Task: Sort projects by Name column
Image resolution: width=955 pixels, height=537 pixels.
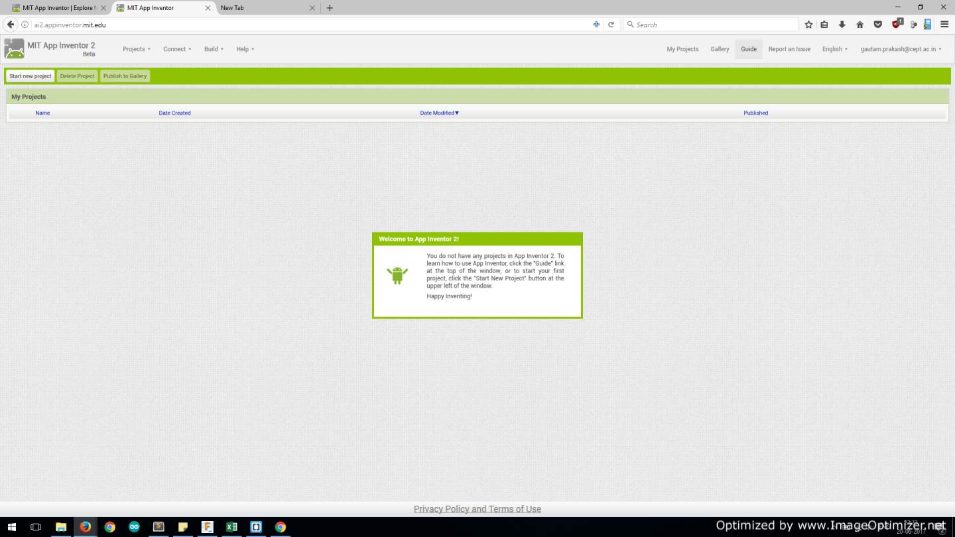Action: coord(42,113)
